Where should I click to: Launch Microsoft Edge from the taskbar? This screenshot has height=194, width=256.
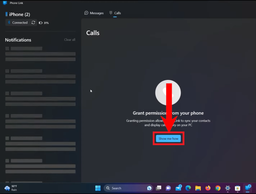pyautogui.click(x=188, y=188)
